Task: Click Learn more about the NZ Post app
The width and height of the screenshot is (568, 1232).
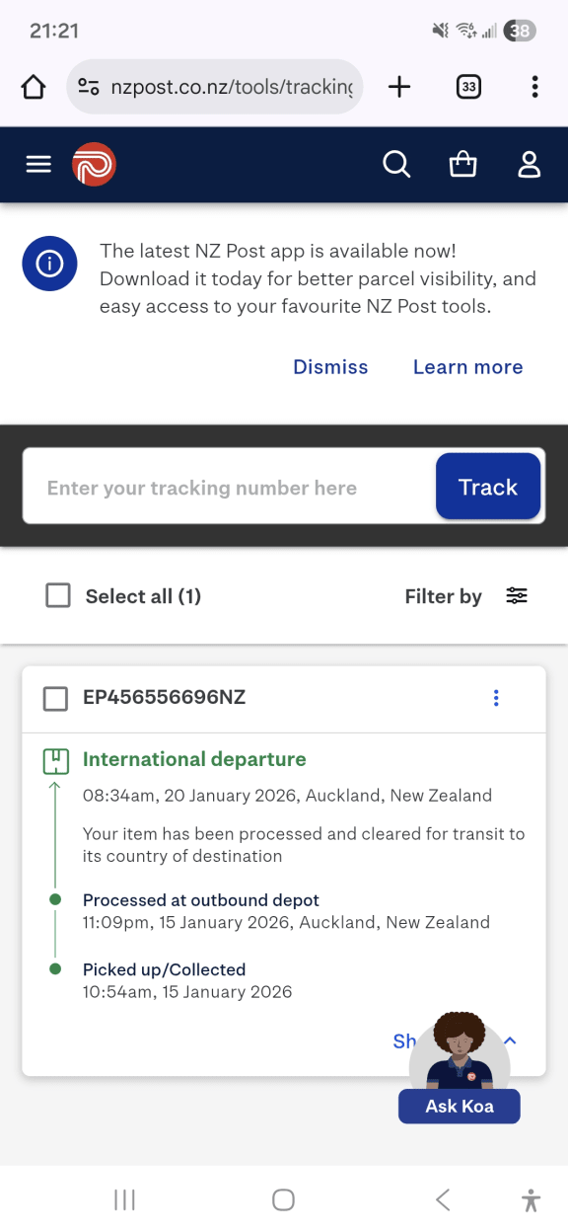Action: [x=467, y=366]
